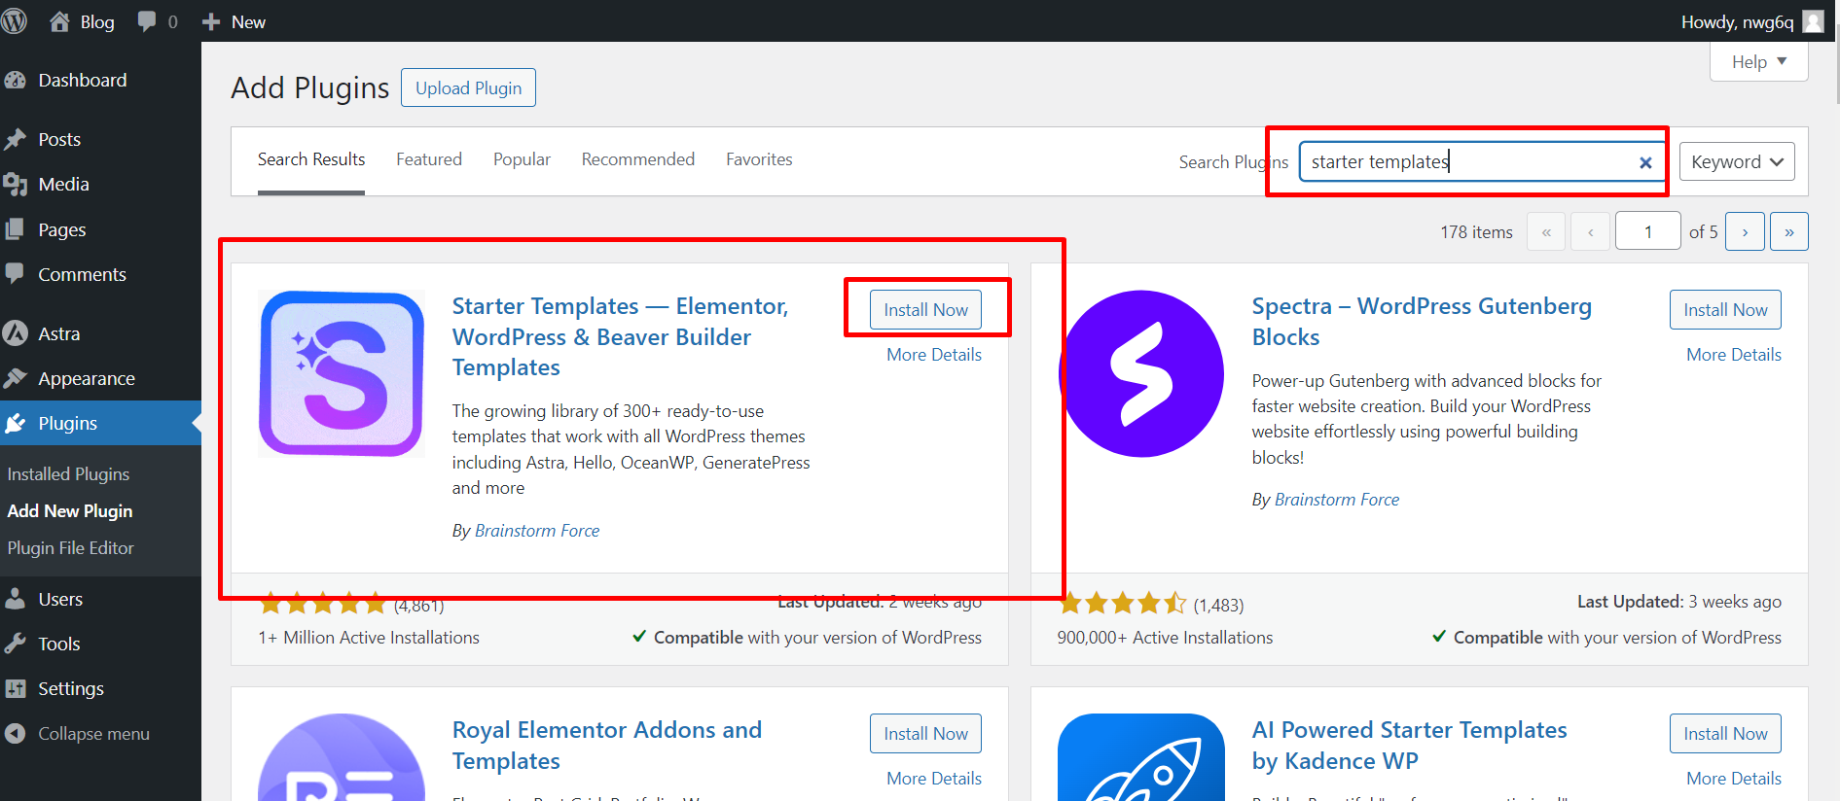Click the Tools wrench icon
The width and height of the screenshot is (1840, 801).
[x=16, y=644]
